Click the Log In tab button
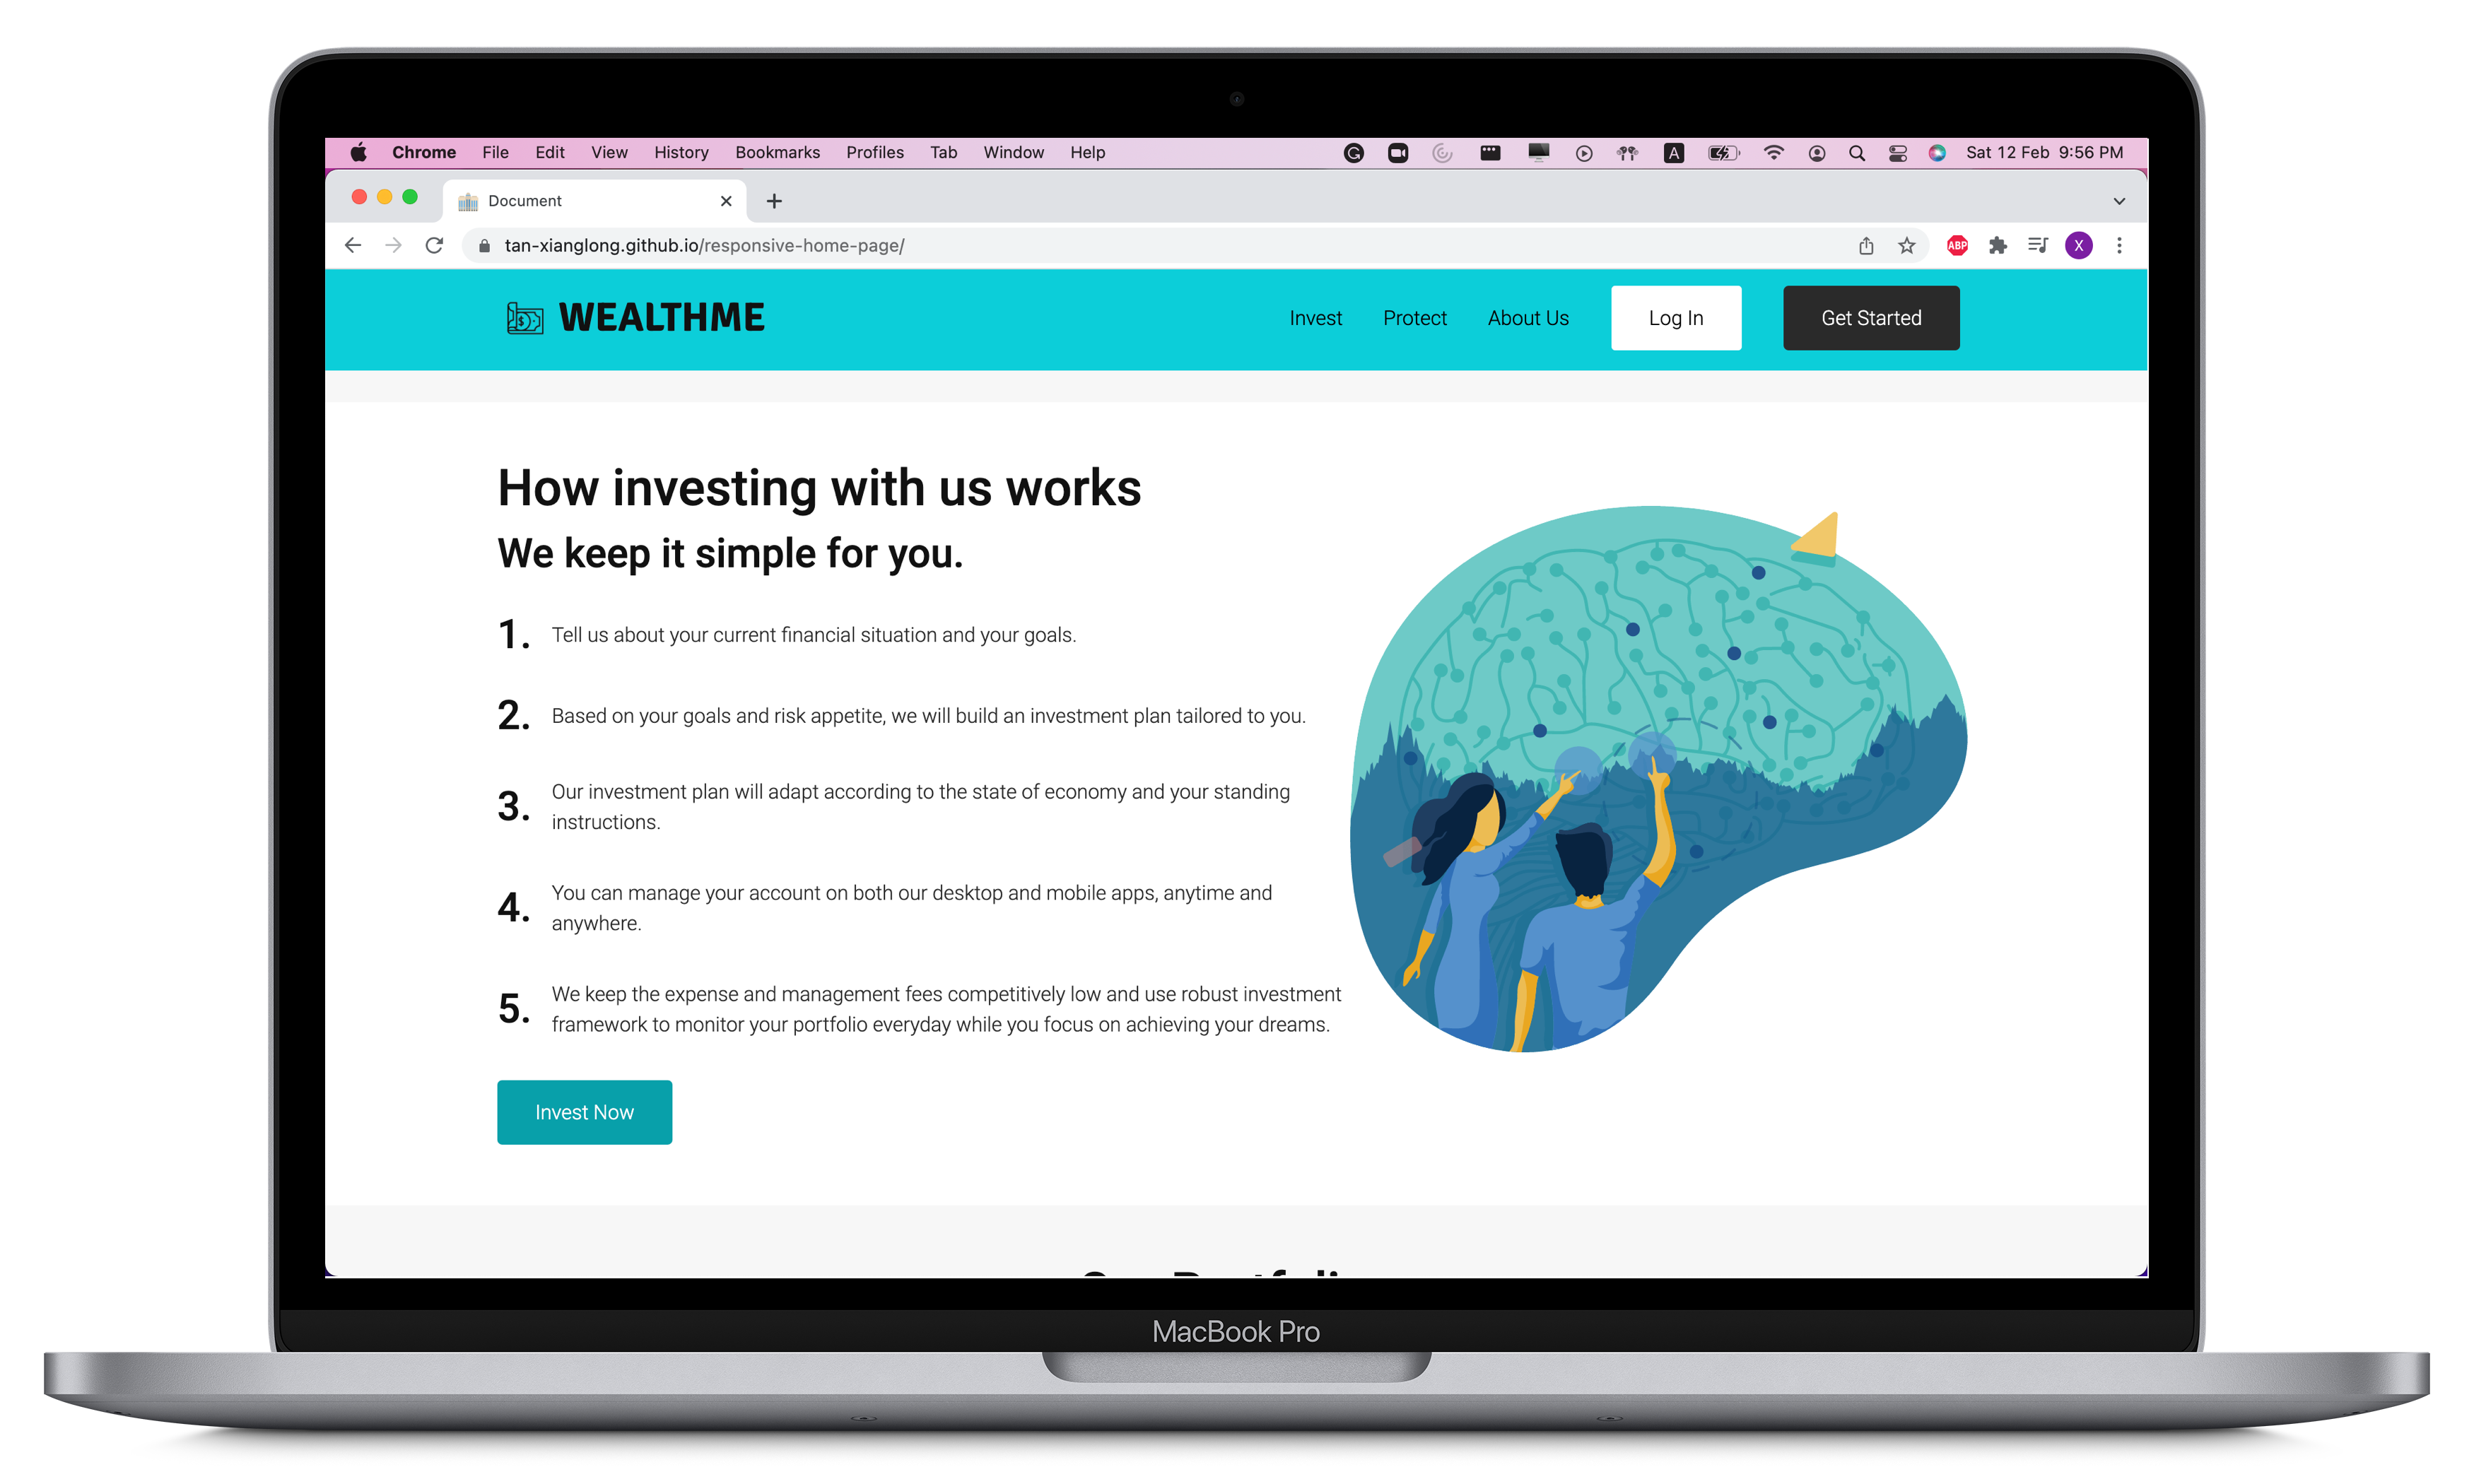Image resolution: width=2474 pixels, height=1484 pixels. point(1674,317)
